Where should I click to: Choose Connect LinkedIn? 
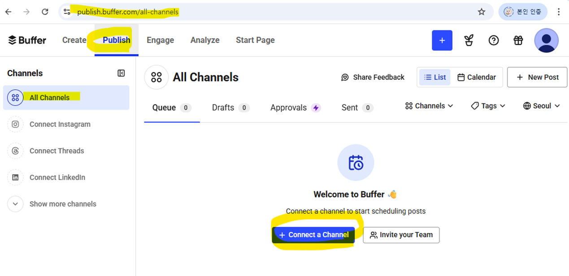click(57, 177)
